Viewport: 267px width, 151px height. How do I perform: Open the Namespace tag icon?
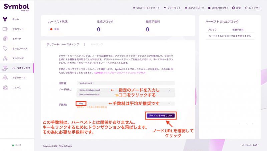tap(5, 49)
